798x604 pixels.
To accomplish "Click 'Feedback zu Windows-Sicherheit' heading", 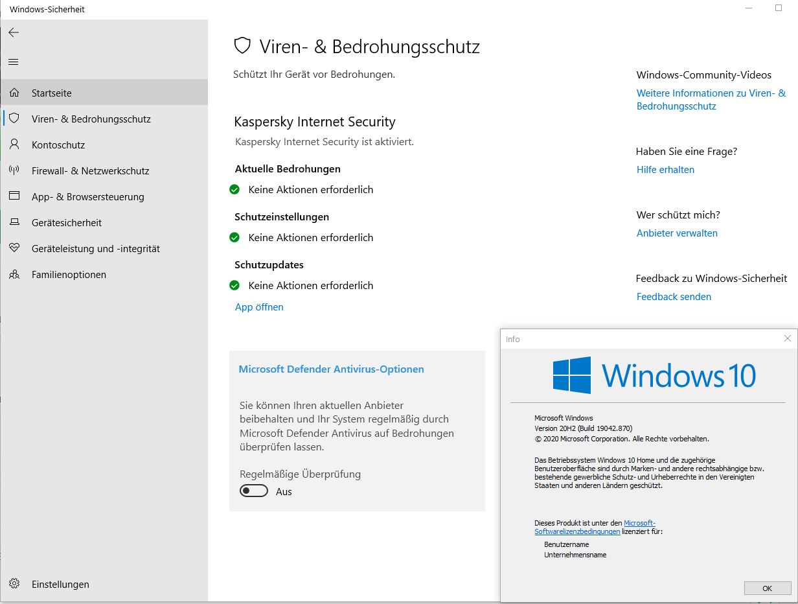I will tap(711, 279).
